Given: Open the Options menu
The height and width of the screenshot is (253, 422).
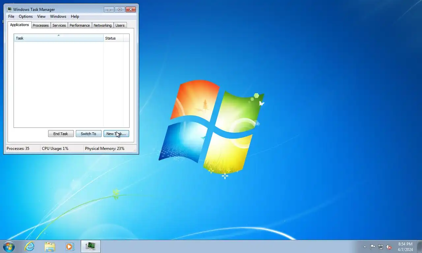Looking at the screenshot, I should click(x=26, y=16).
